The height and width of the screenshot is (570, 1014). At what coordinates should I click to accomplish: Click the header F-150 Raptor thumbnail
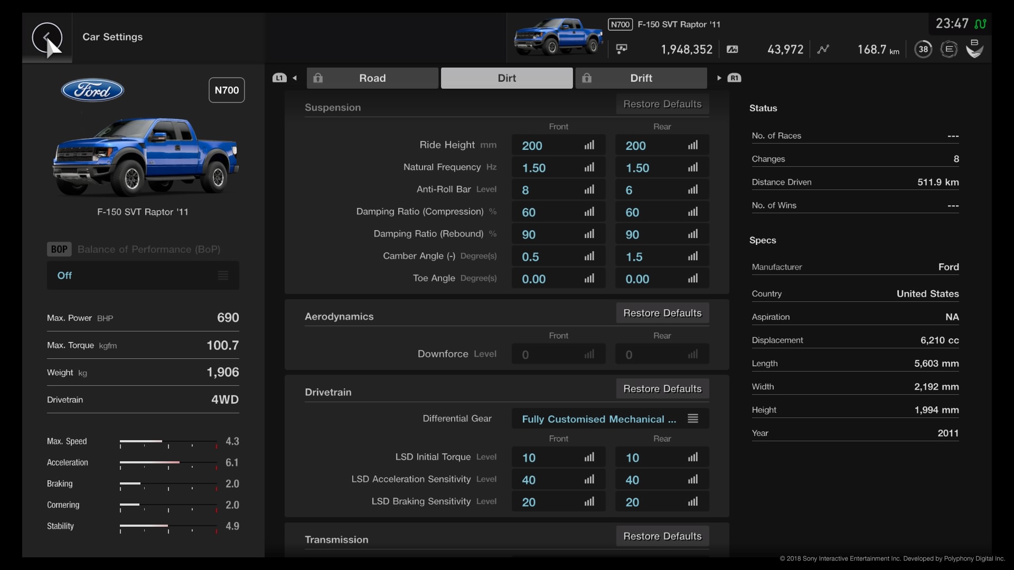point(558,36)
